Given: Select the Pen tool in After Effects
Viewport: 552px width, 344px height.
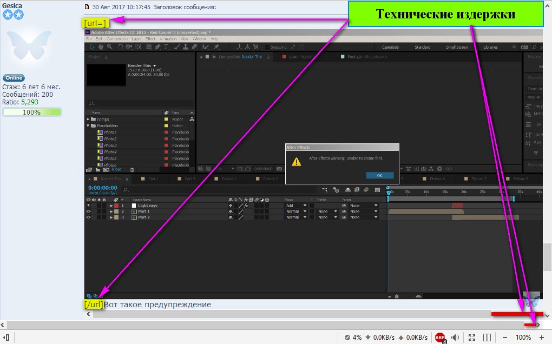Looking at the screenshot, I should tap(157, 47).
